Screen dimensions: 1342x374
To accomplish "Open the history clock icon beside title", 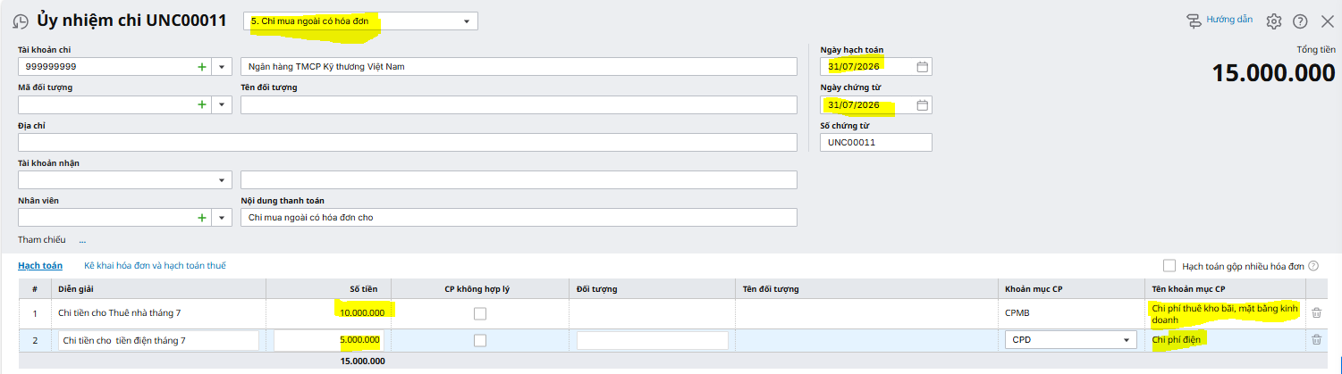I will click(x=21, y=21).
